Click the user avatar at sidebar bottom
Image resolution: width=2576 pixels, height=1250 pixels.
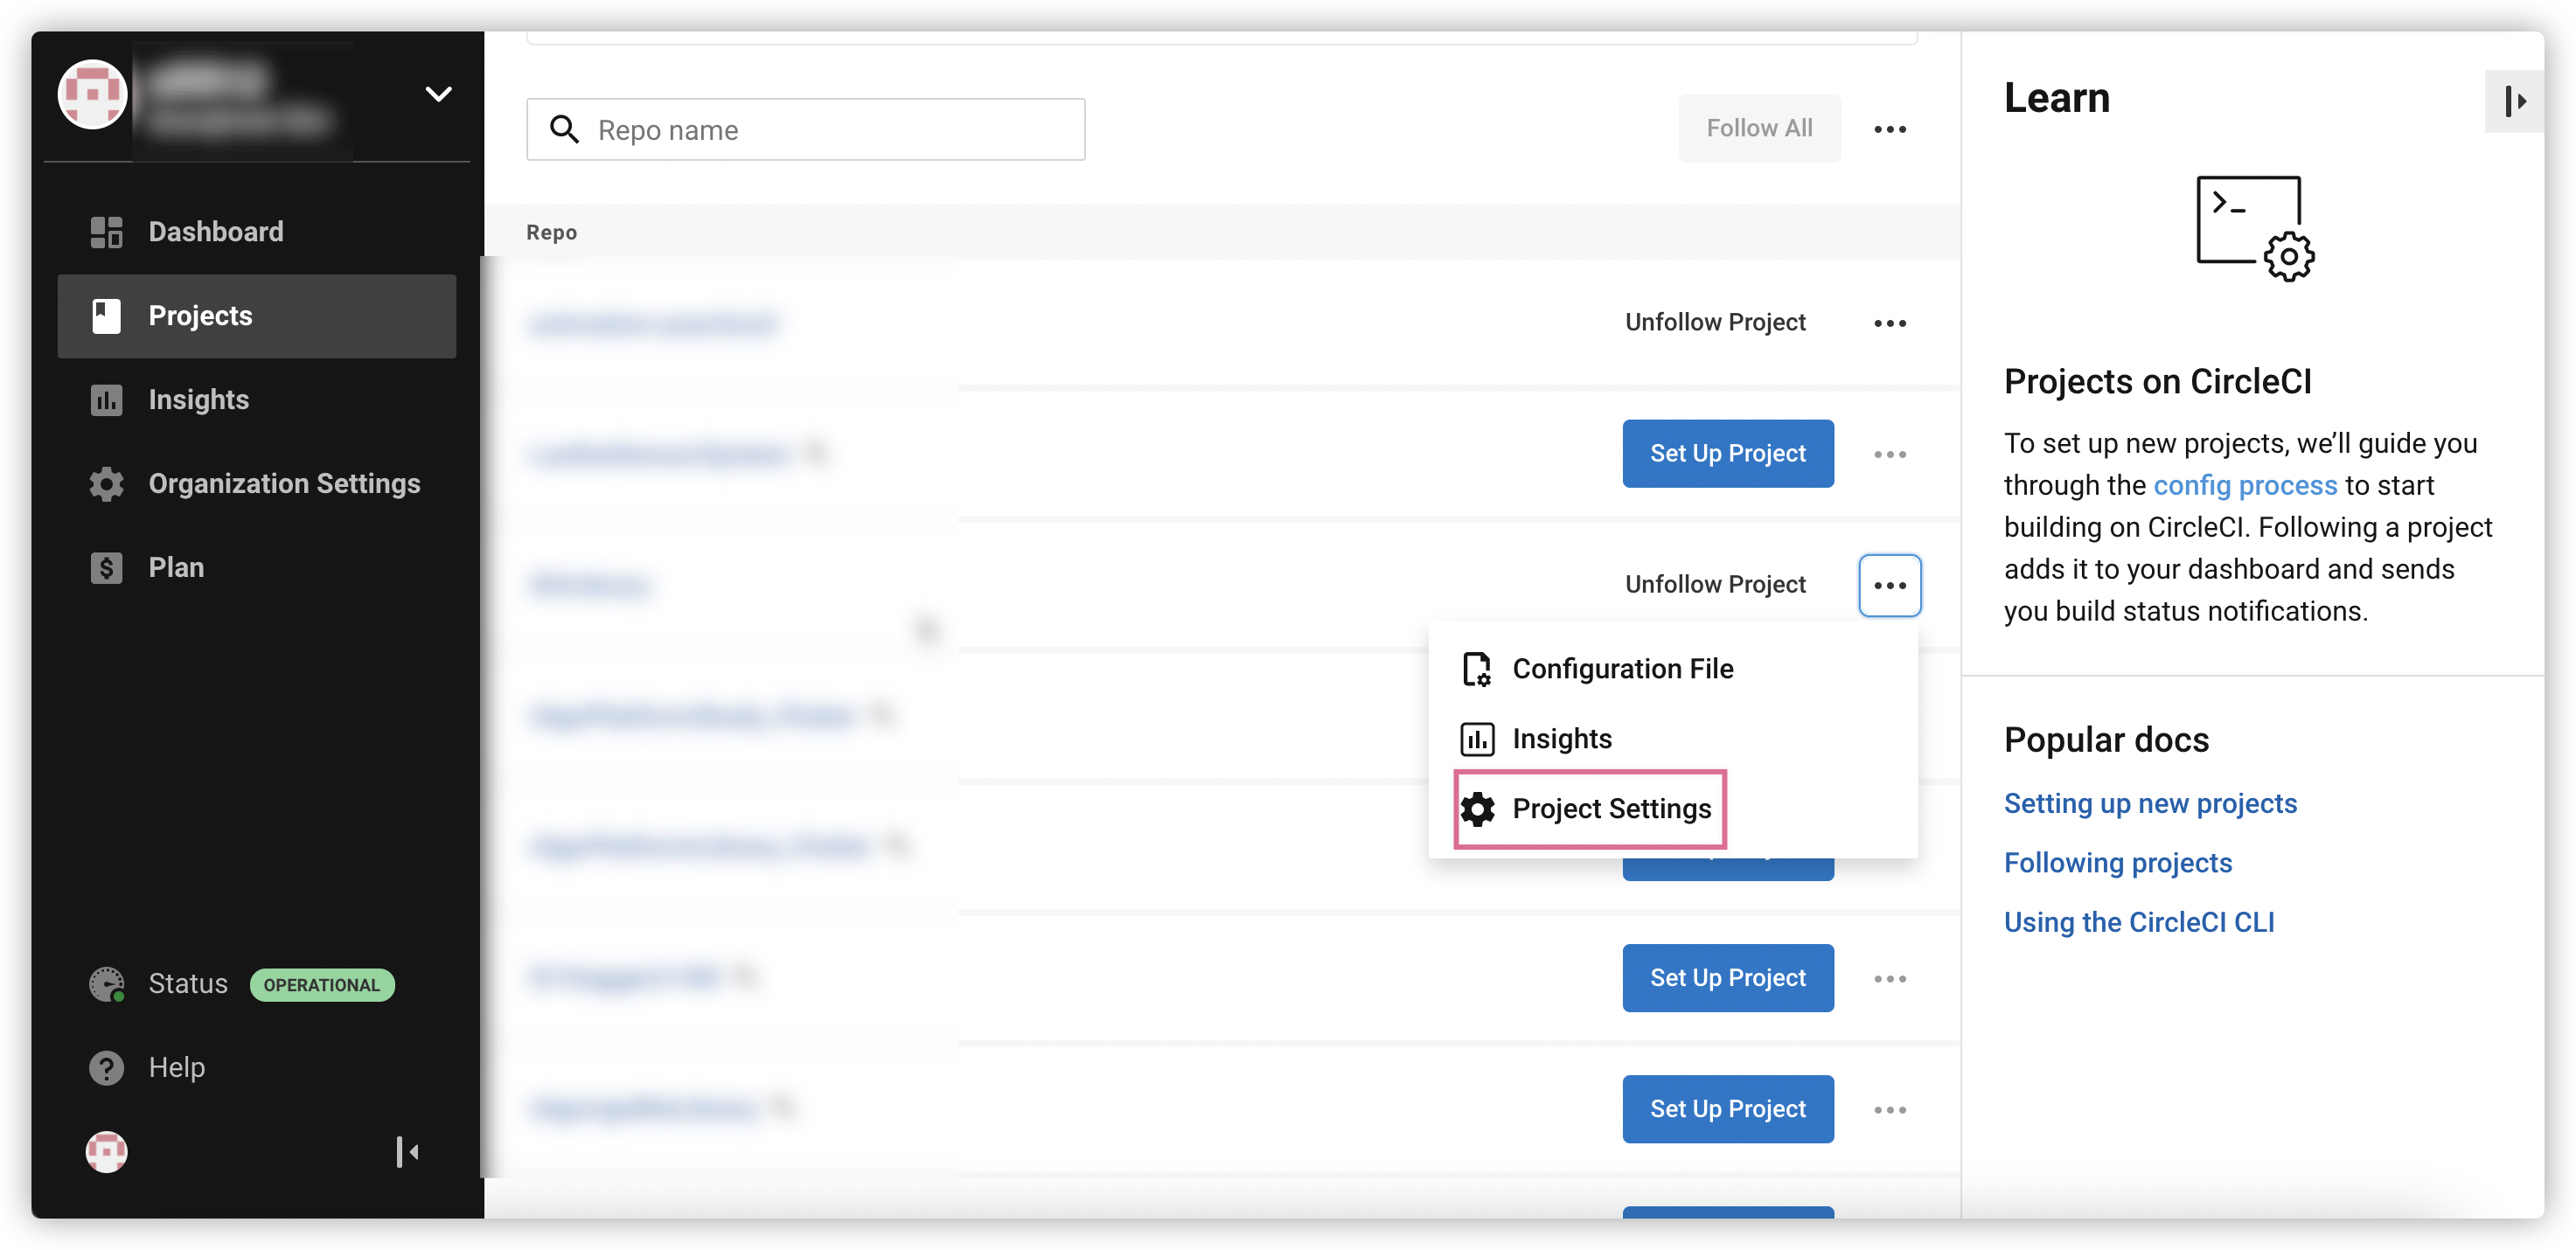(x=106, y=1152)
